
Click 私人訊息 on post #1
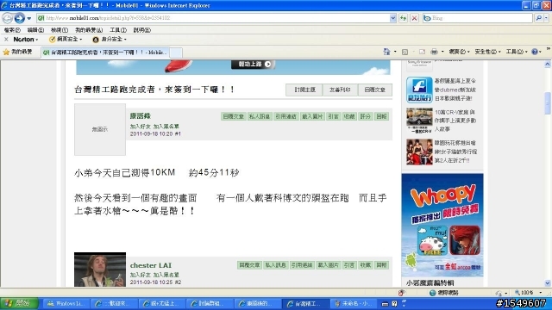click(x=260, y=116)
